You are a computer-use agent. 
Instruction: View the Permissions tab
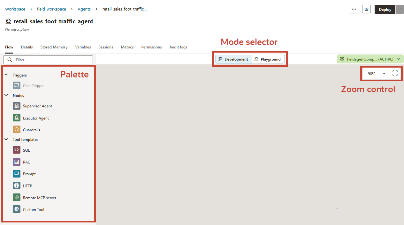151,47
